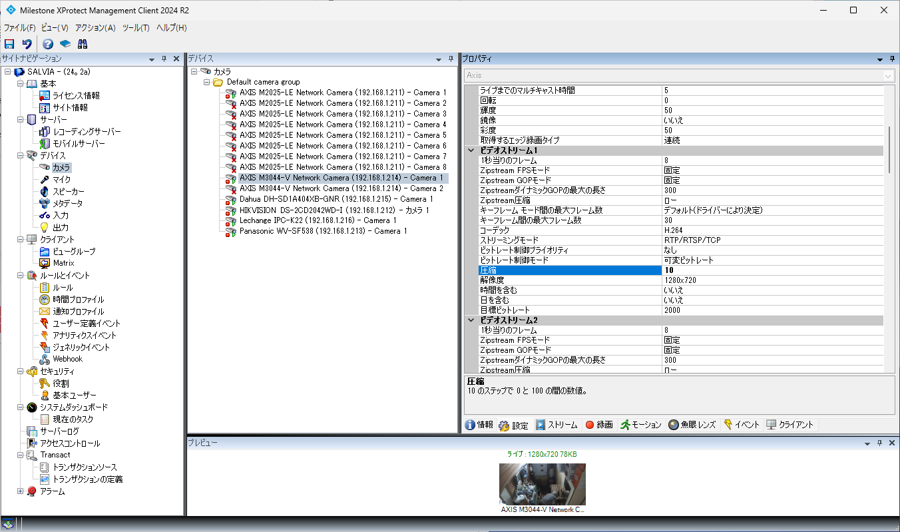Image resolution: width=900 pixels, height=532 pixels.
Task: Collapse the 基本 tree node
Action: click(x=20, y=84)
